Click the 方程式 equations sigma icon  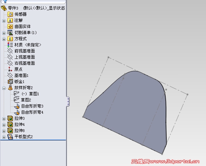[10, 39]
